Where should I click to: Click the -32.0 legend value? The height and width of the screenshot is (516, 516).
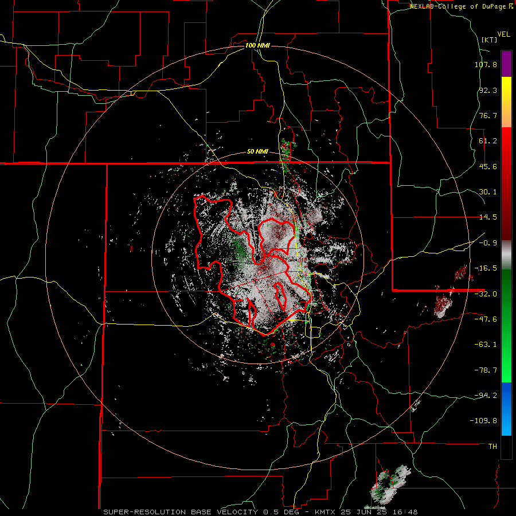tap(486, 294)
